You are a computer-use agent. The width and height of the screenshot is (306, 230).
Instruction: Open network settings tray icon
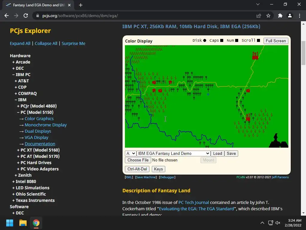(x=271, y=223)
